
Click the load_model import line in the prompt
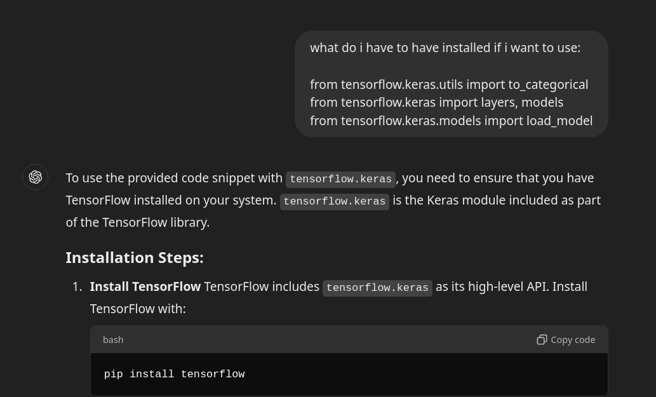tap(451, 120)
